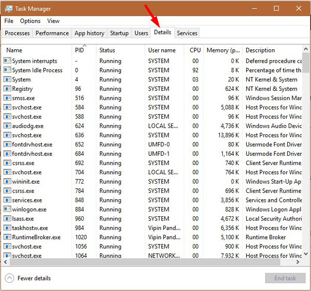311x291 pixels.
Task: Sort by the Name column header
Action: pos(37,50)
